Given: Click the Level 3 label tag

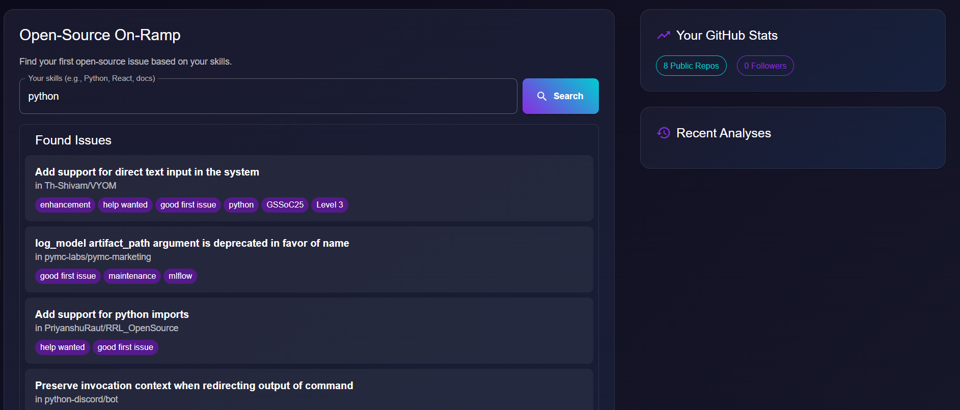Looking at the screenshot, I should coord(330,204).
